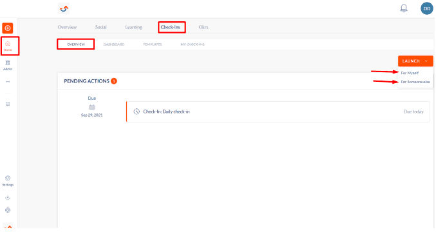
Task: Open Home in the sidebar
Action: (x=8, y=46)
